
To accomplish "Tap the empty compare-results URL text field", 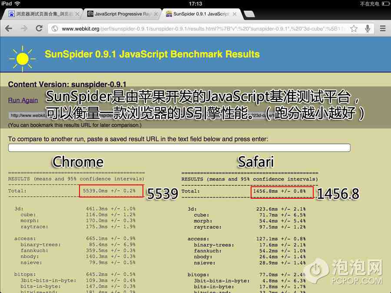I will tap(179, 148).
